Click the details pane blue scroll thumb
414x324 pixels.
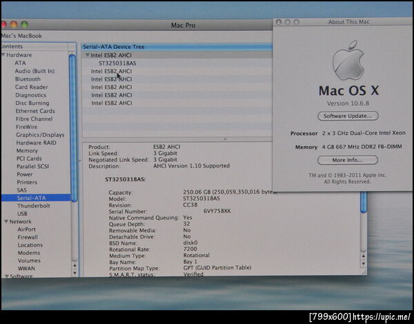[364, 202]
